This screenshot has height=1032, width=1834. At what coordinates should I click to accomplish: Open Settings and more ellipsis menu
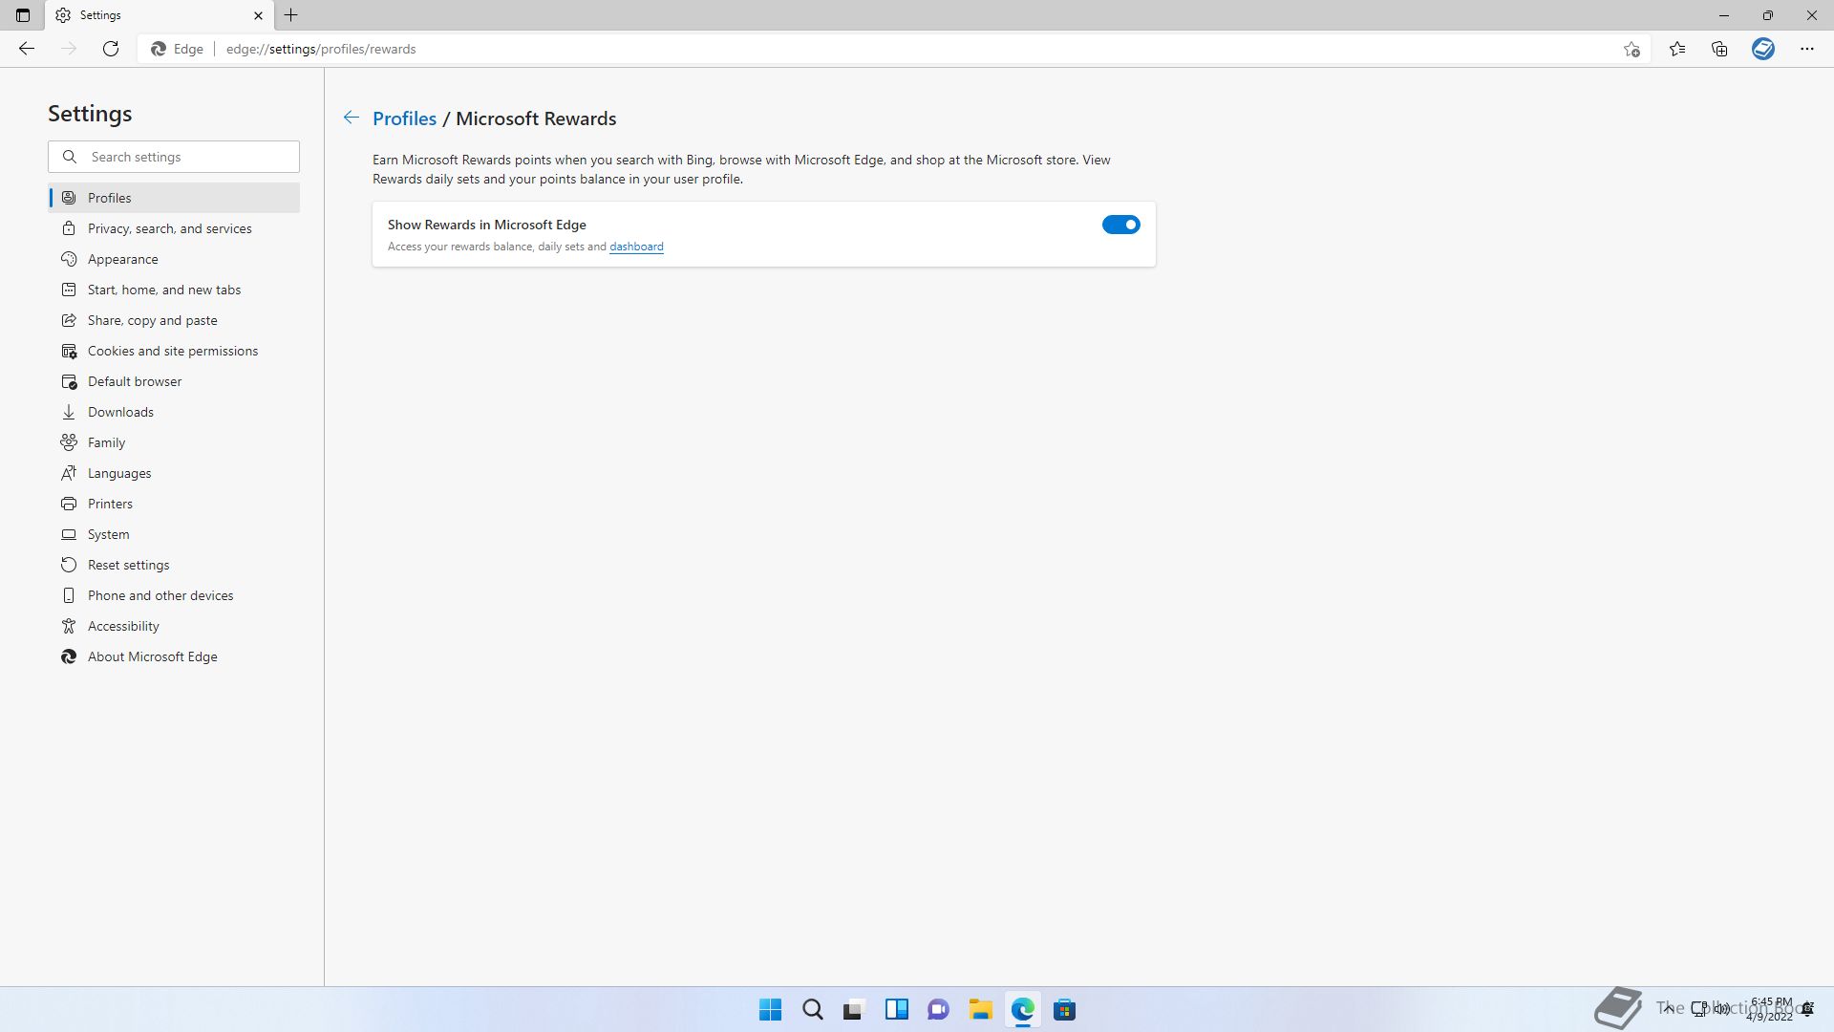tap(1807, 49)
